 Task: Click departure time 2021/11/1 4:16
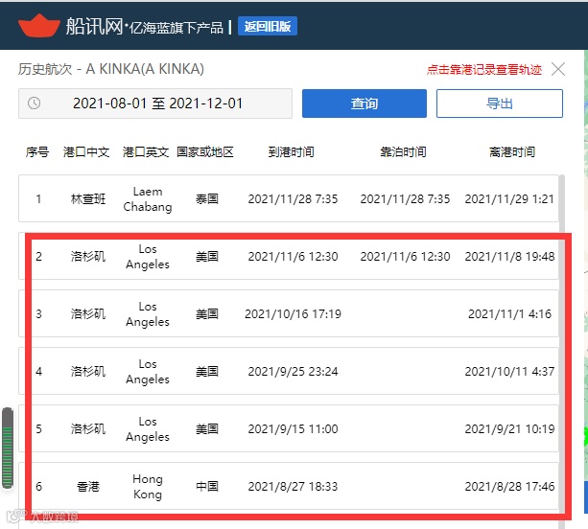click(509, 314)
